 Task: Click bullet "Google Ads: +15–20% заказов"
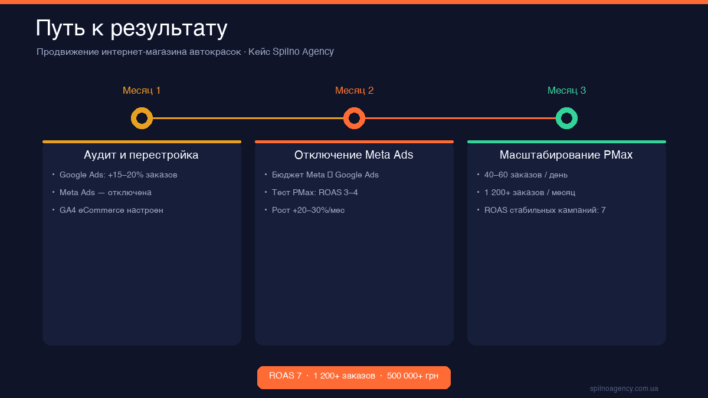(x=118, y=175)
